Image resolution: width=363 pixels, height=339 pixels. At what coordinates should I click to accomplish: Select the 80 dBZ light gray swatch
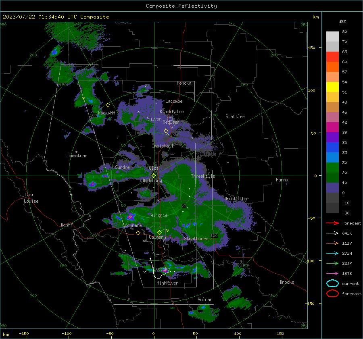(332, 36)
